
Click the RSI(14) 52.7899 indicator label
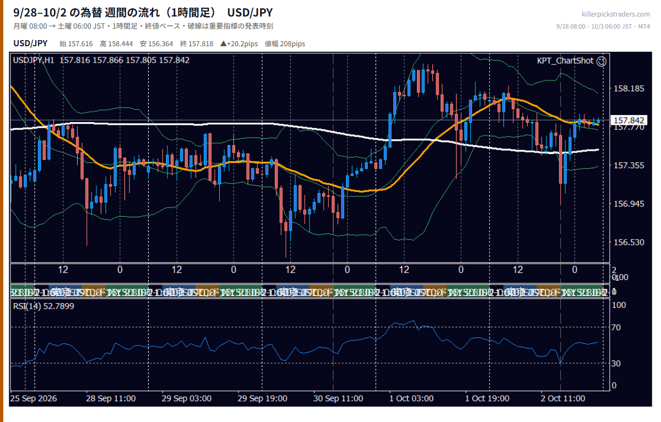44,306
